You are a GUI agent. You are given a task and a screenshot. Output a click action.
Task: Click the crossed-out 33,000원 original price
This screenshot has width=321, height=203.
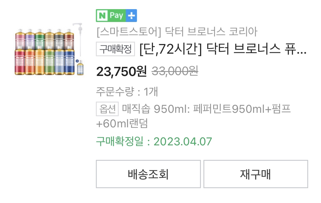175,71
